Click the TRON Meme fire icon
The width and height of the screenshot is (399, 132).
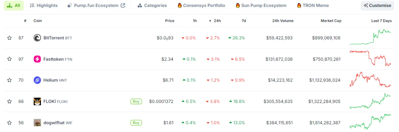pos(299,6)
